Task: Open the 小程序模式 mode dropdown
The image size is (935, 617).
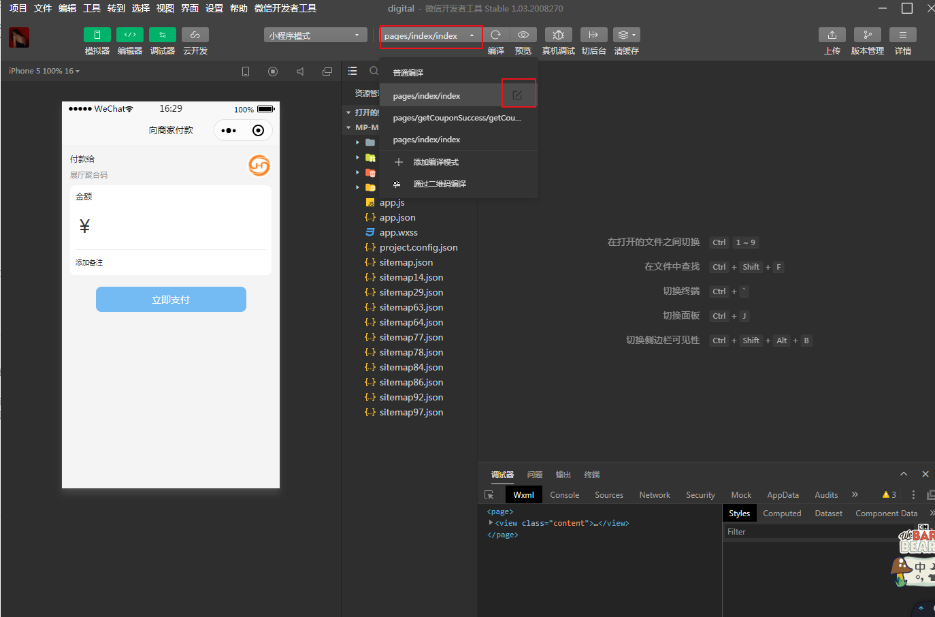Action: 316,35
